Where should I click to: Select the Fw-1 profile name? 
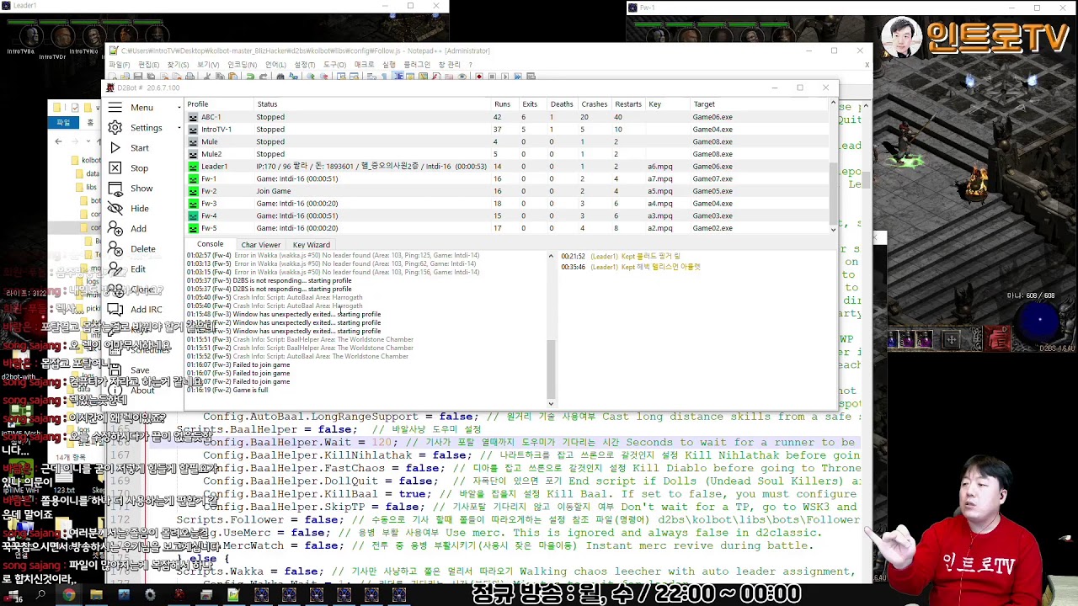coord(209,179)
